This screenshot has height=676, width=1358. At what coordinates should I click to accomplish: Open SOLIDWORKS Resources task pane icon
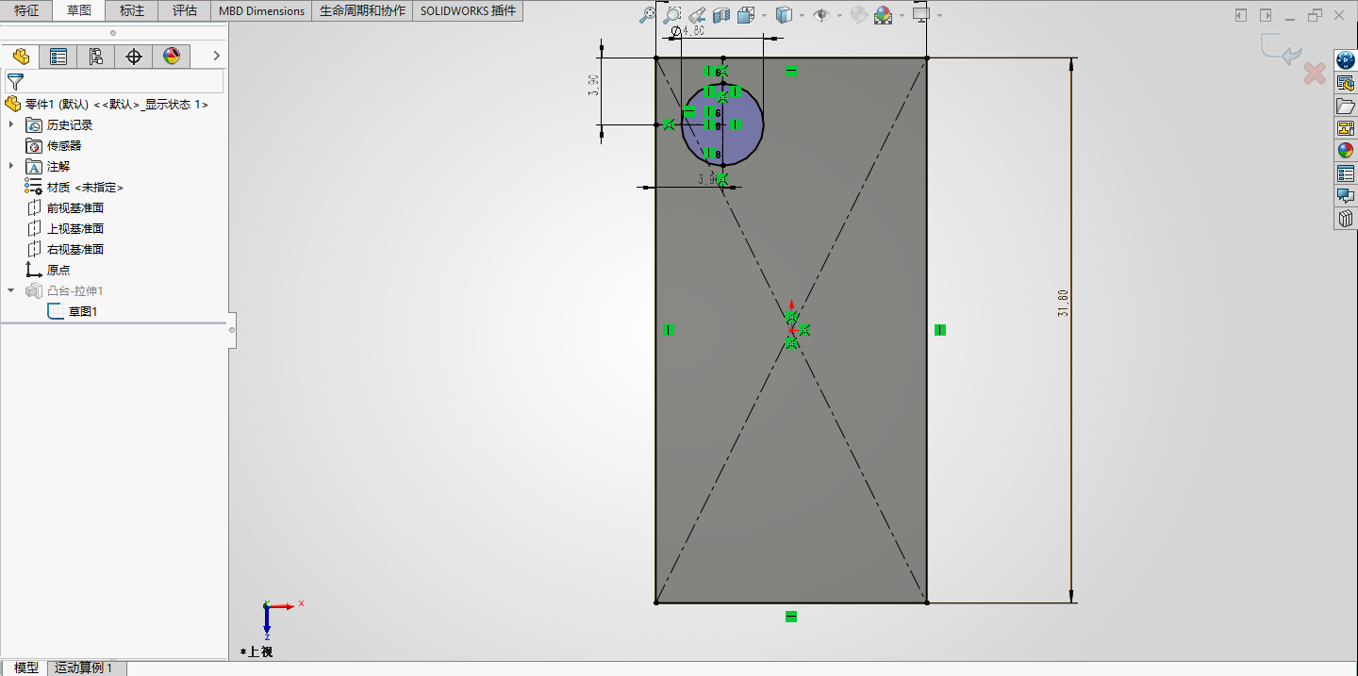[x=1346, y=60]
